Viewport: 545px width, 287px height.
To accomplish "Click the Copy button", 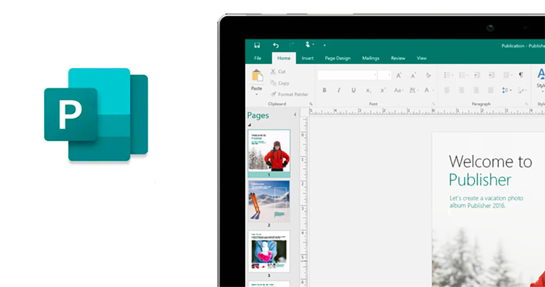I will pos(280,83).
